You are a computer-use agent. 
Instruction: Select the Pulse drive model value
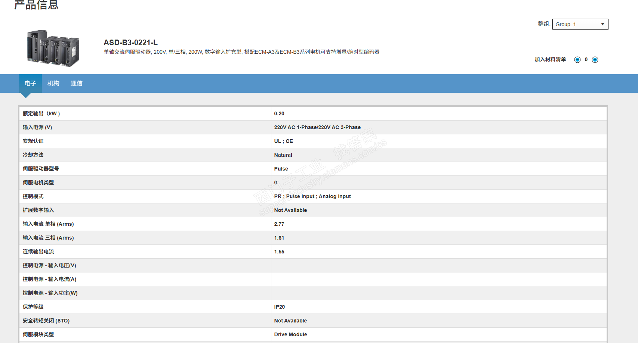coord(281,169)
